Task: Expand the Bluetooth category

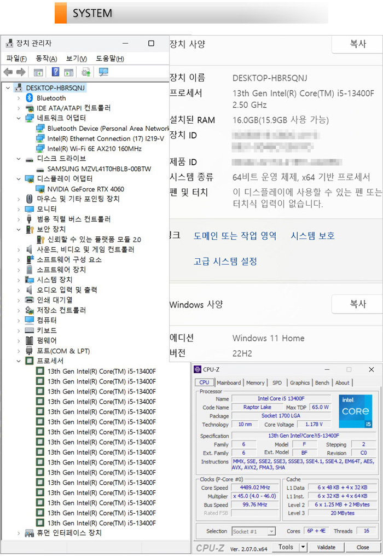Action: [19, 98]
